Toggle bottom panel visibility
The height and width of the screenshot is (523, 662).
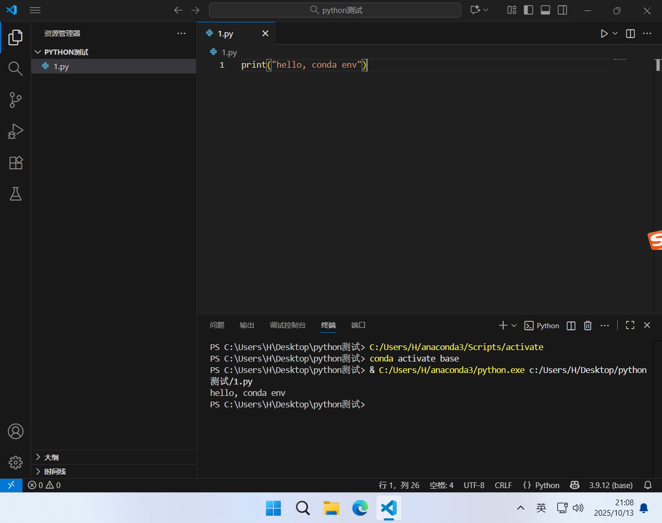pyautogui.click(x=545, y=10)
